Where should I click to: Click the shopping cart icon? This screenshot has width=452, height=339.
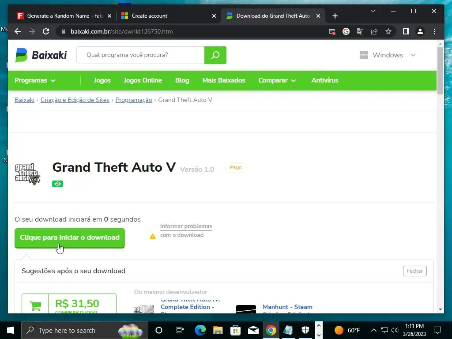[35, 305]
